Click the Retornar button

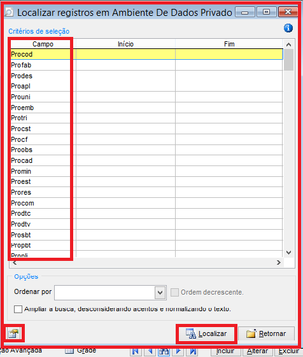click(266, 334)
